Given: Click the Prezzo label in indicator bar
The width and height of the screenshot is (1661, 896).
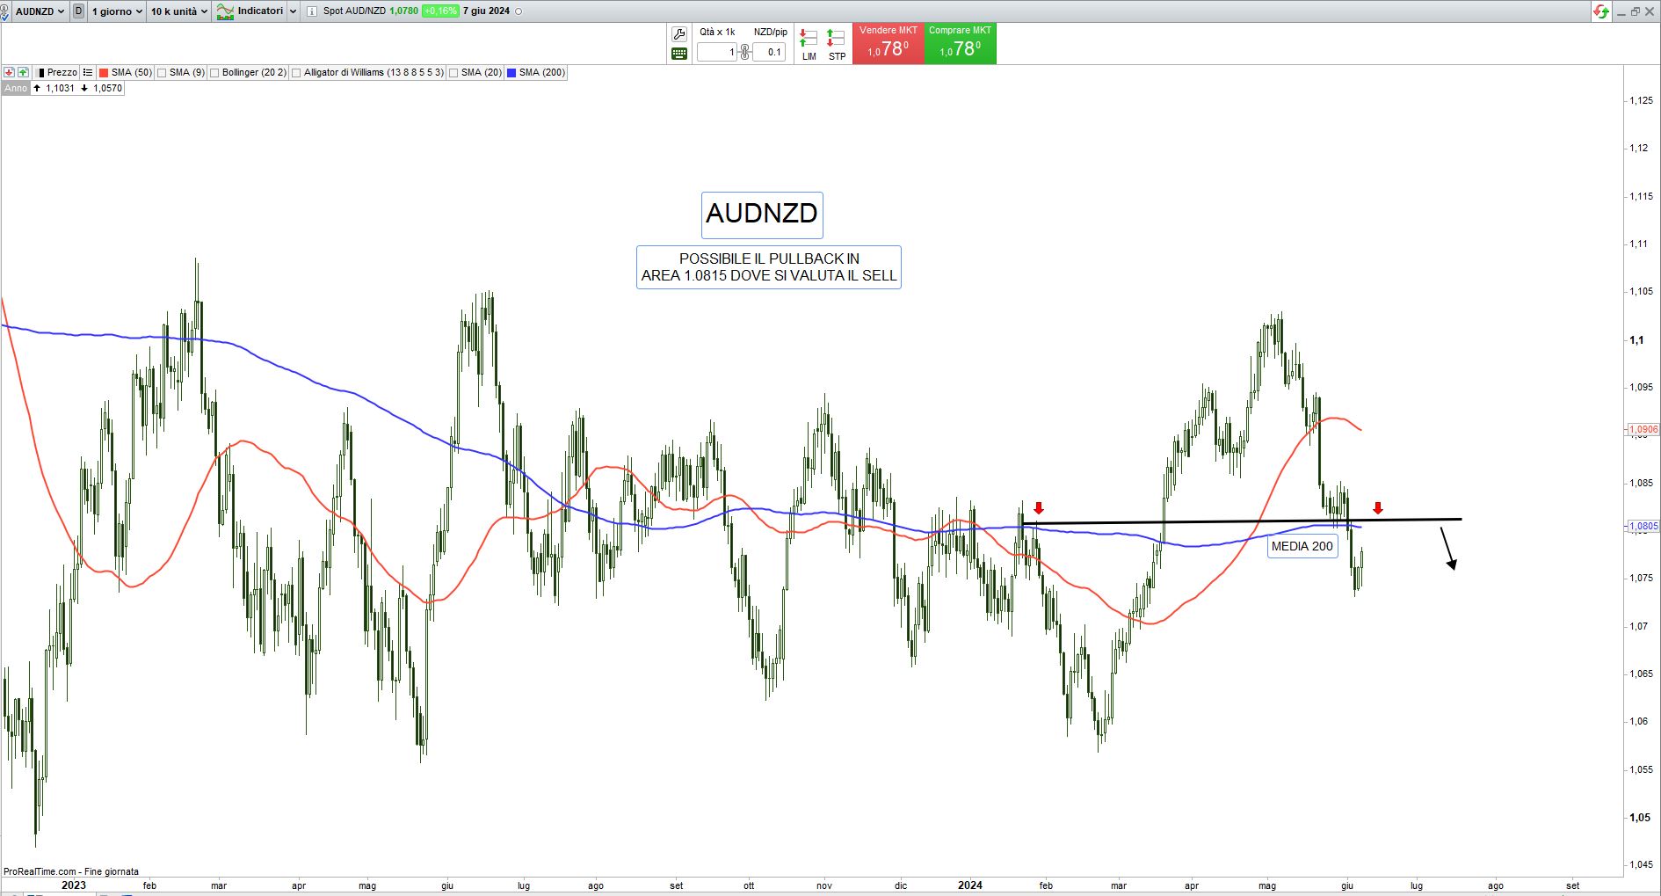Looking at the screenshot, I should (x=62, y=72).
